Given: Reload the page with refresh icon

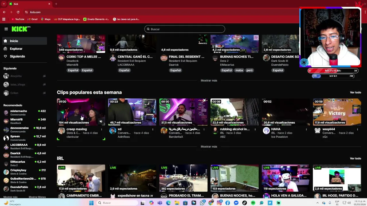Looking at the screenshot, I should coord(18,12).
